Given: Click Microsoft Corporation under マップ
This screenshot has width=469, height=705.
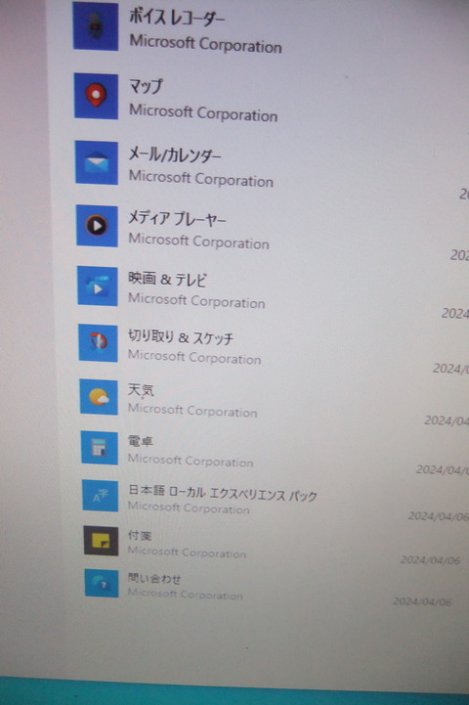Looking at the screenshot, I should coord(203,112).
